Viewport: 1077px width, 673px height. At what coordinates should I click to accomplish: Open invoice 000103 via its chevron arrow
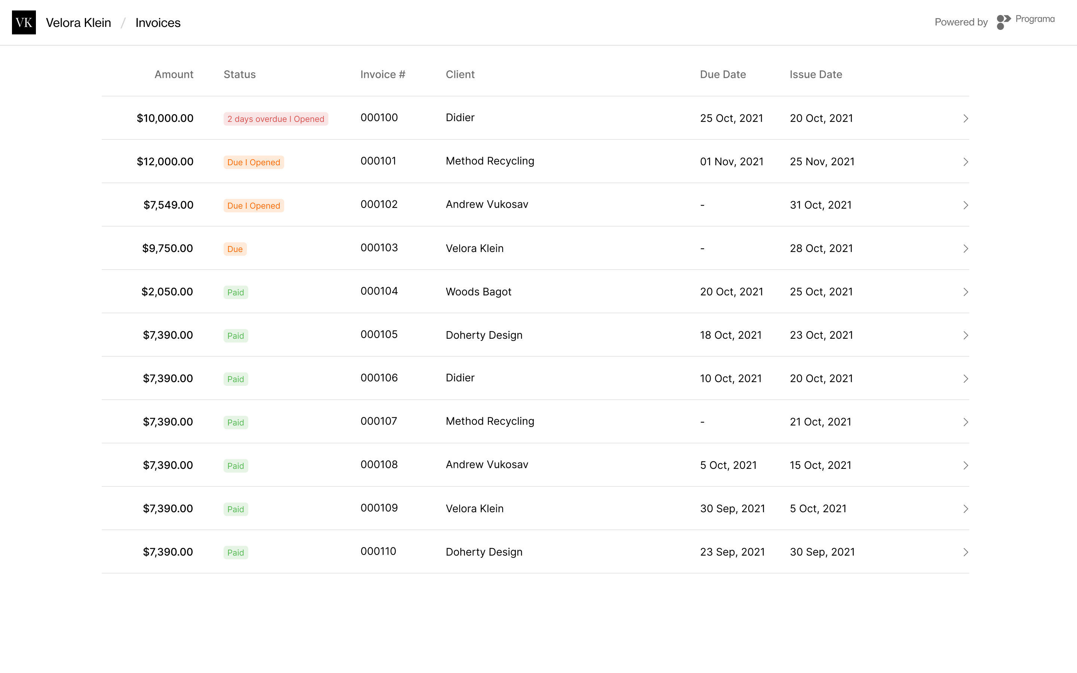tap(965, 248)
